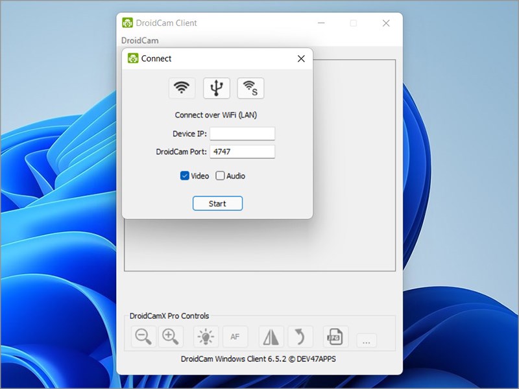Minimize the DroidCam Client window
Screen dimensions: 519x389
[321, 23]
